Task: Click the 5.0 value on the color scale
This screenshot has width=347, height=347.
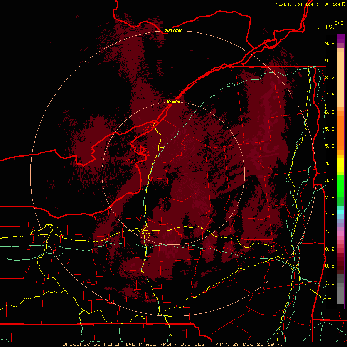Action: [330, 146]
